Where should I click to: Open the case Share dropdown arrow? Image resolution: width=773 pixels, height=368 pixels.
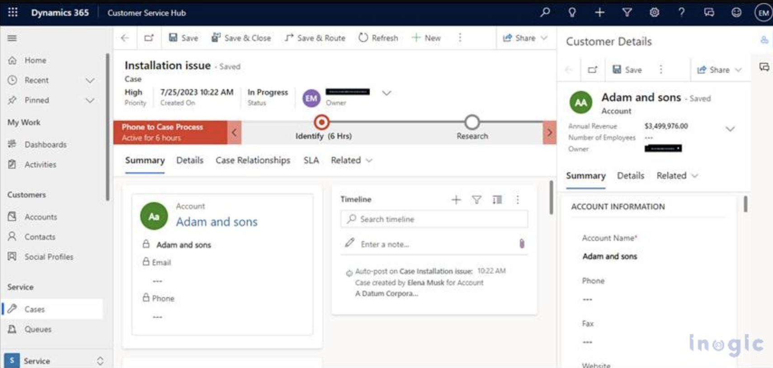pyautogui.click(x=544, y=38)
